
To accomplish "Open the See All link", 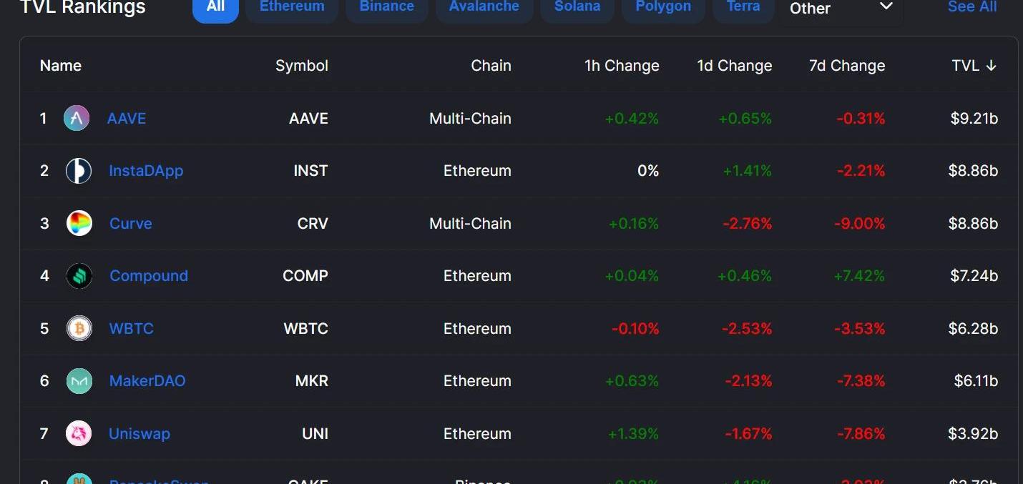I will 972,7.
